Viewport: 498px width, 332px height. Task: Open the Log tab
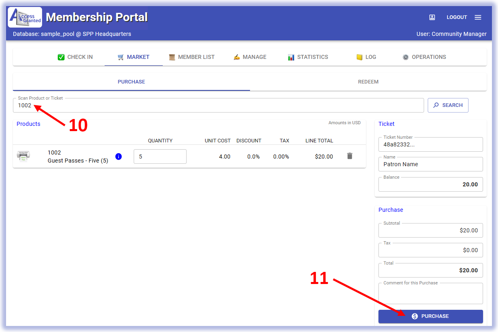366,57
